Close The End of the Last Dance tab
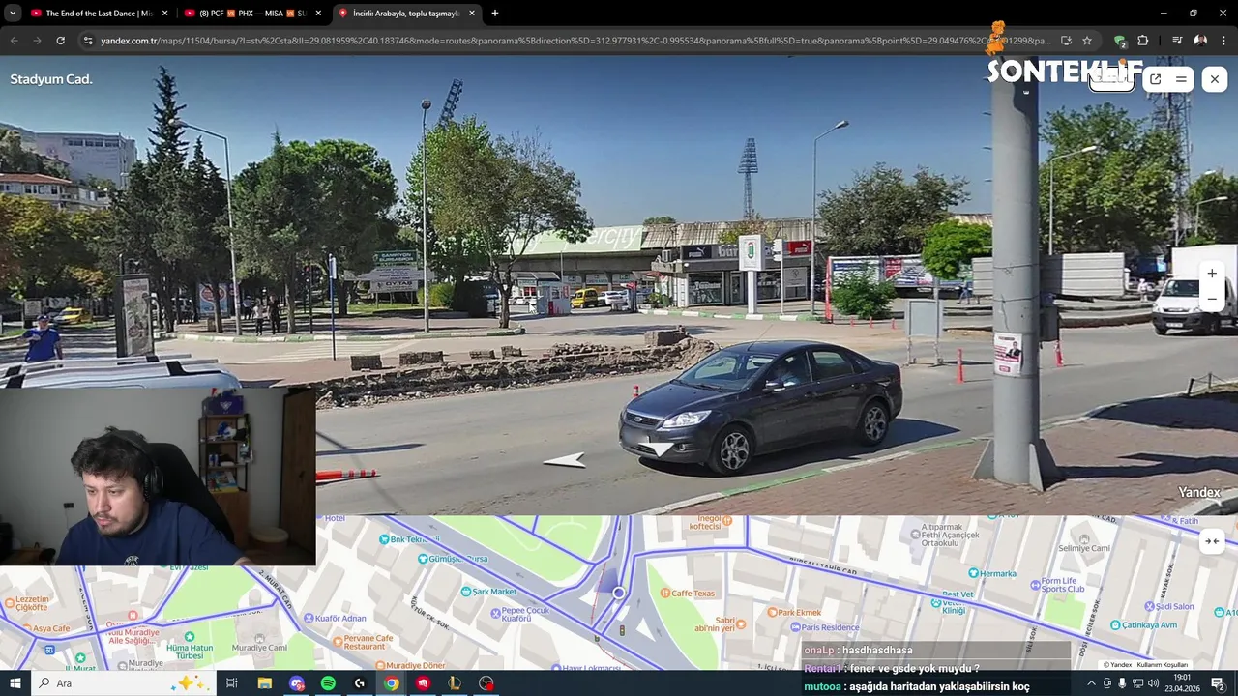Image resolution: width=1238 pixels, height=696 pixels. point(164,14)
